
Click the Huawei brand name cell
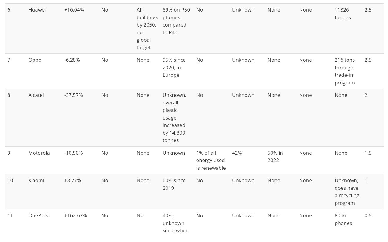(x=37, y=10)
